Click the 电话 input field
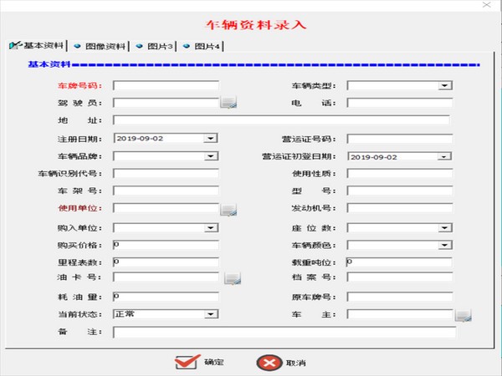502x376 pixels. click(x=400, y=103)
